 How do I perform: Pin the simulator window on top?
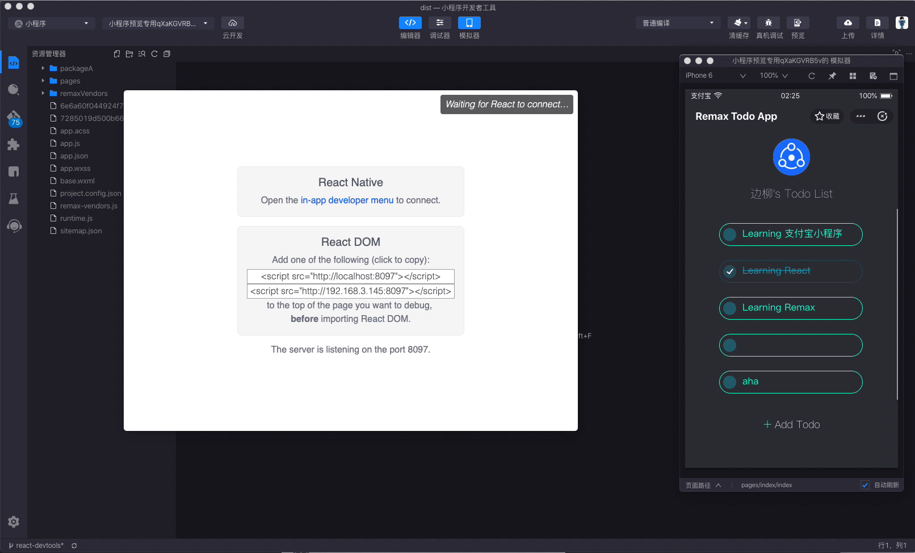pyautogui.click(x=832, y=76)
